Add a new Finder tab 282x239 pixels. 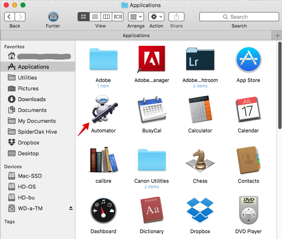[x=278, y=36]
